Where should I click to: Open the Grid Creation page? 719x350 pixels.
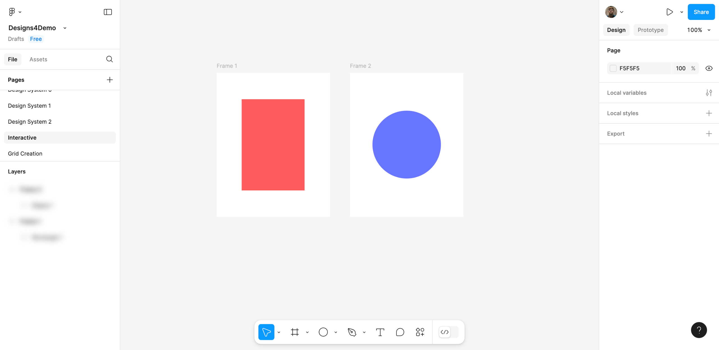tap(25, 154)
